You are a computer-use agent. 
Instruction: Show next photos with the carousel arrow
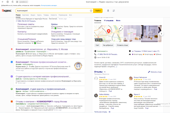click(161, 34)
